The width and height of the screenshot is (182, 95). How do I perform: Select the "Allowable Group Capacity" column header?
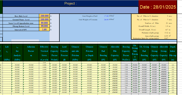click(x=164, y=53)
